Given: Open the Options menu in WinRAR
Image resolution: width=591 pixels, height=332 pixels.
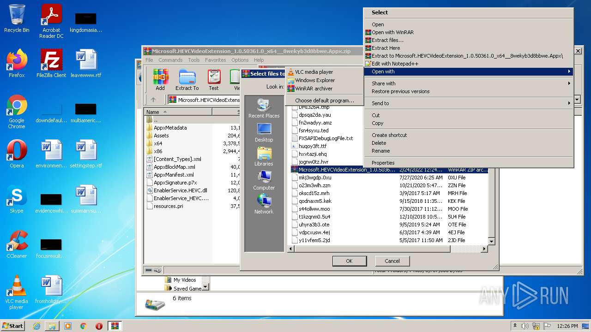Looking at the screenshot, I should 240,60.
